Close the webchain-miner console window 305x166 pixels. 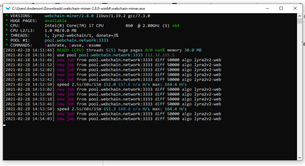coord(295,8)
